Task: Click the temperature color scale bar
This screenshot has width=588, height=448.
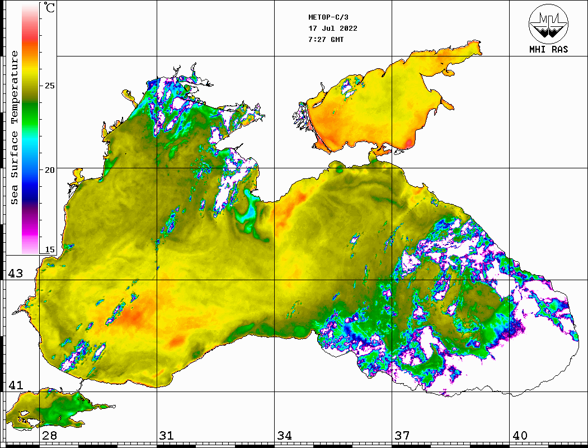Action: 30,129
